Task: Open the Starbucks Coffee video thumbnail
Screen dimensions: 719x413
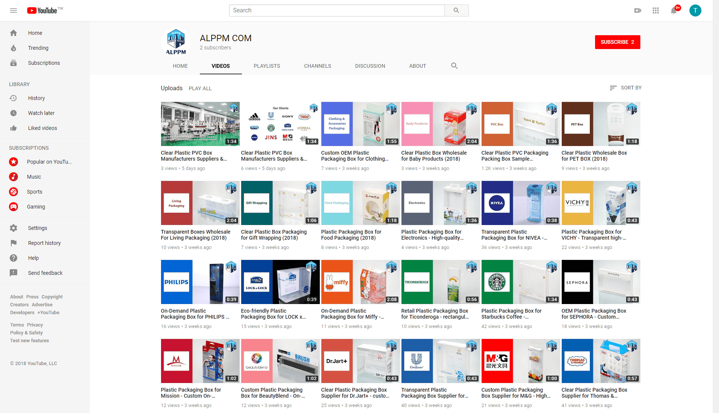Action: (x=521, y=282)
